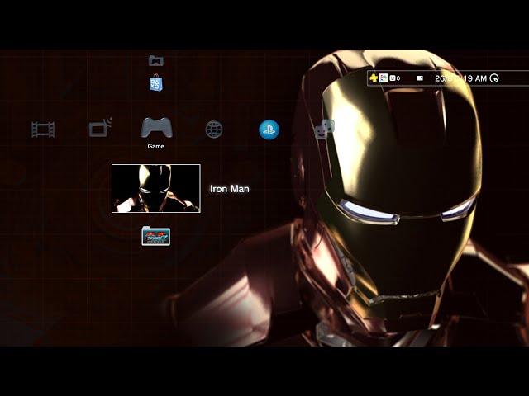Click the Game category label
529x396 pixels.
(x=156, y=146)
